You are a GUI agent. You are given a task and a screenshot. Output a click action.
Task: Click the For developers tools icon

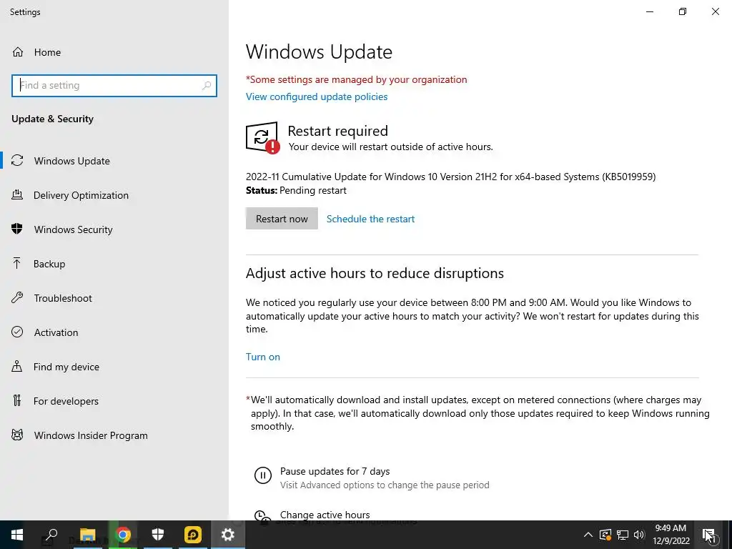point(17,400)
